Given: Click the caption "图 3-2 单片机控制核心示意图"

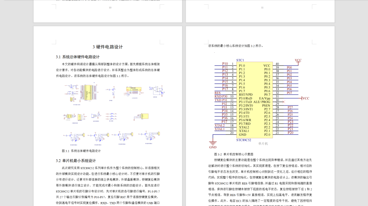Looking at the screenshot, I should pyautogui.click(x=234, y=154).
